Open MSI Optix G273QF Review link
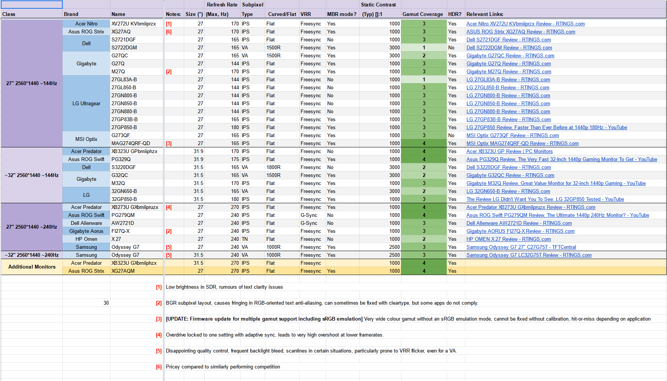 point(513,135)
